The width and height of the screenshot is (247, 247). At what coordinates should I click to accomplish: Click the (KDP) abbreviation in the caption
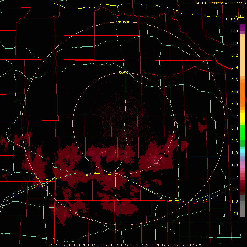click(x=123, y=245)
